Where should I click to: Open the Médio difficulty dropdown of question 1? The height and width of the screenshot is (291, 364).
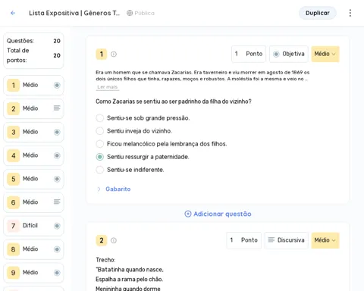click(x=325, y=54)
